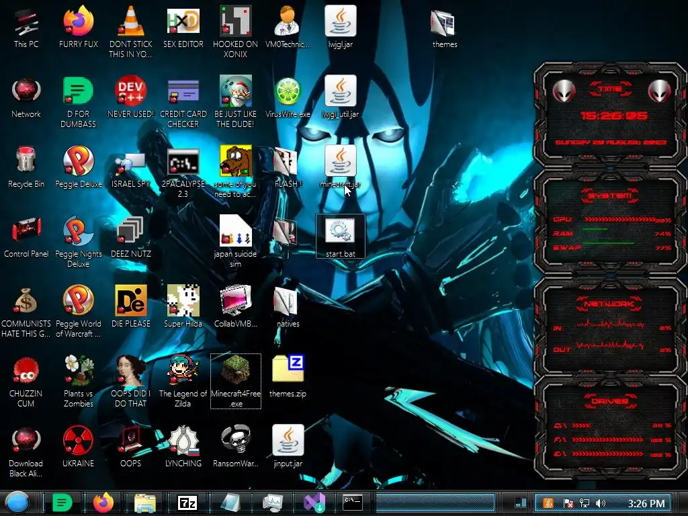Open the Start orb on the taskbar
The image size is (688, 516).
click(17, 503)
